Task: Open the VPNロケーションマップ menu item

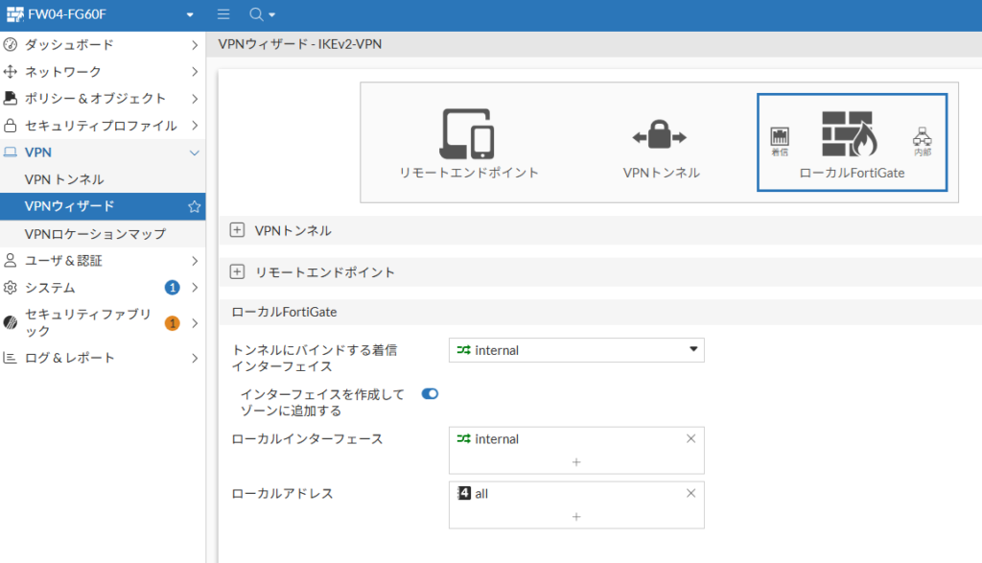Action: tap(103, 234)
